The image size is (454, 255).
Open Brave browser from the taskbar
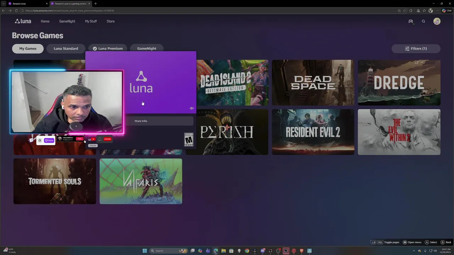tap(301, 251)
